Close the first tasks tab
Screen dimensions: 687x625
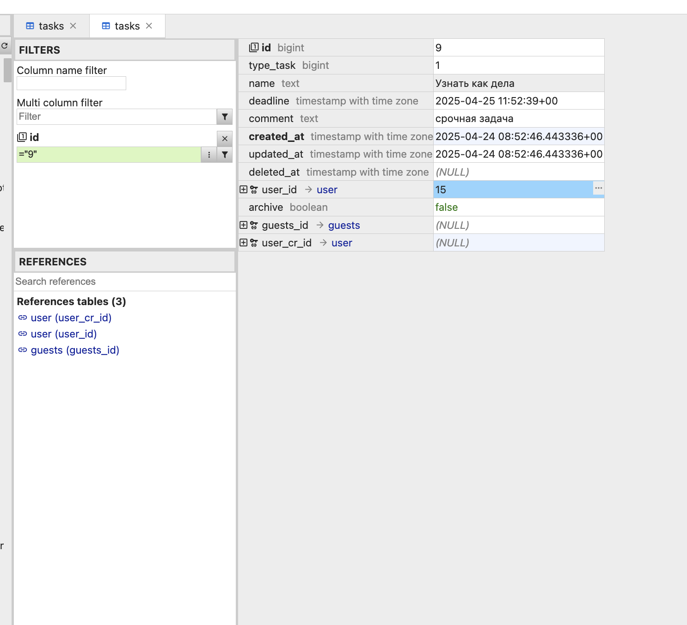[x=73, y=26]
